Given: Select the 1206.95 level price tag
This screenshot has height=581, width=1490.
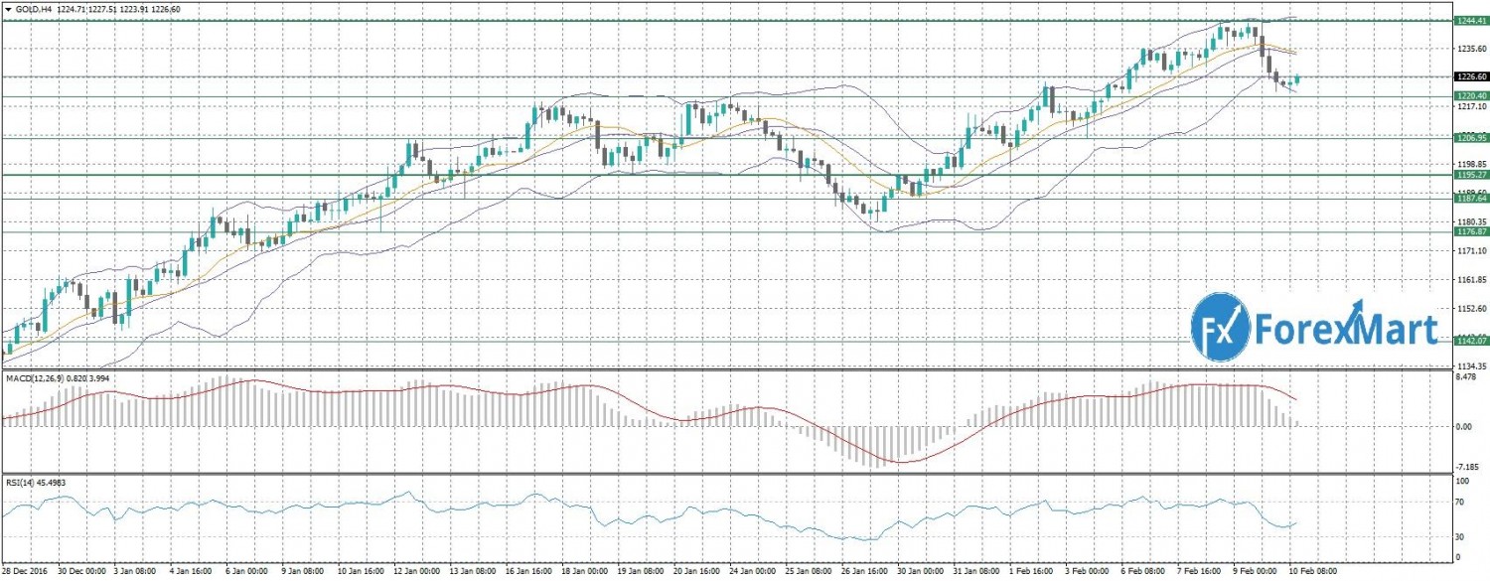Looking at the screenshot, I should coord(1470,138).
